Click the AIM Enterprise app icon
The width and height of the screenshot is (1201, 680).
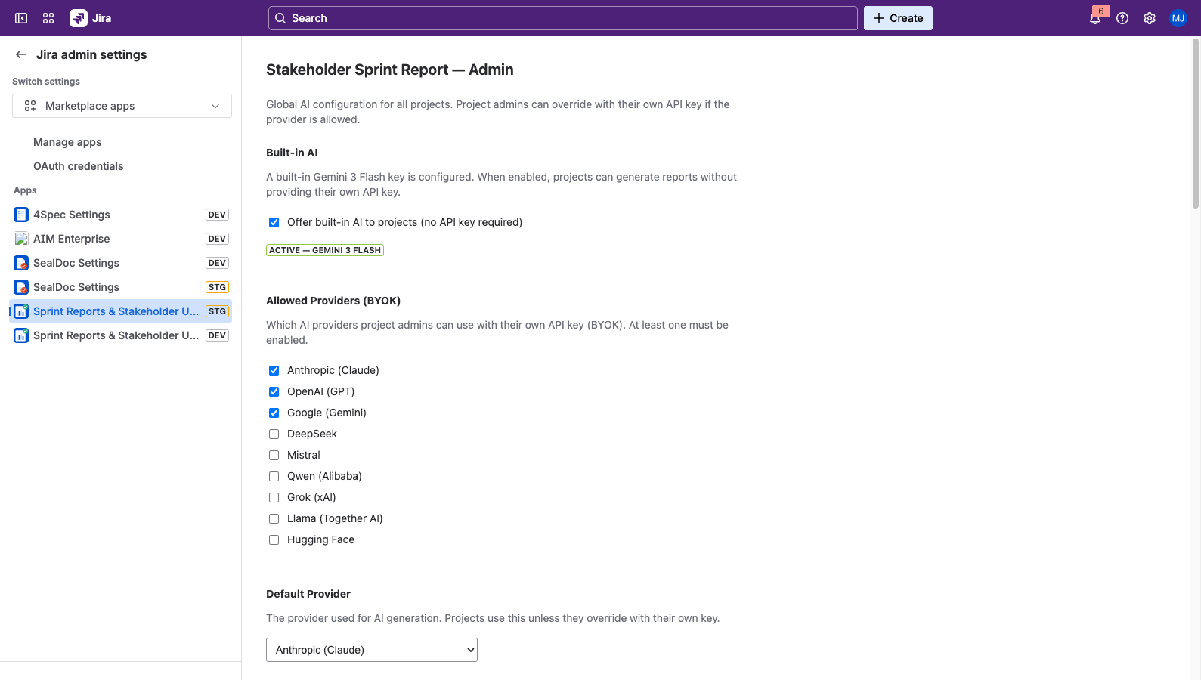click(x=21, y=239)
